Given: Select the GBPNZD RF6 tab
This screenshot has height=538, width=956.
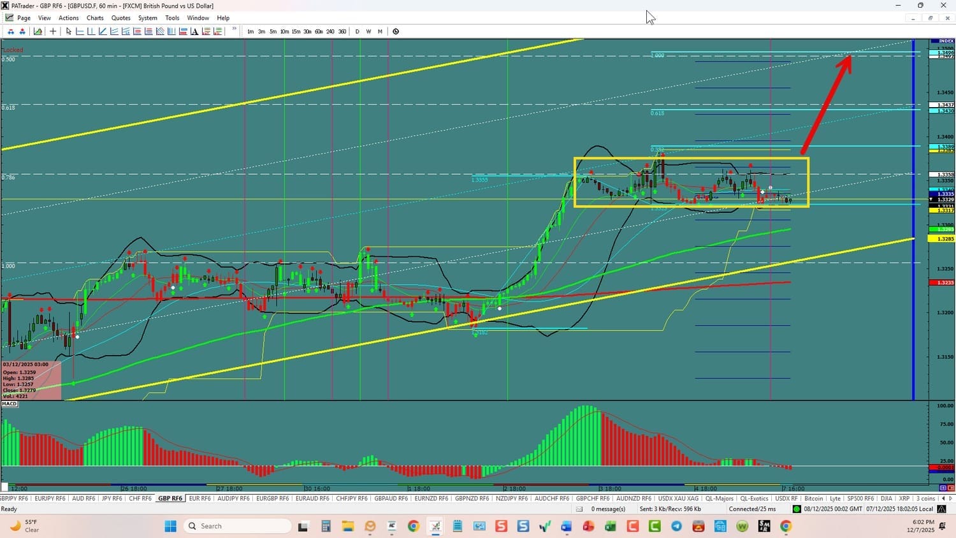Looking at the screenshot, I should [x=472, y=498].
